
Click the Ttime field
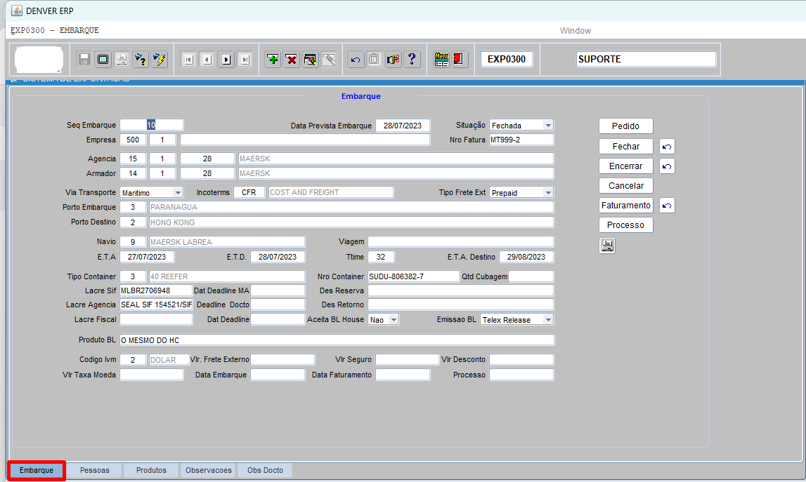pos(381,257)
